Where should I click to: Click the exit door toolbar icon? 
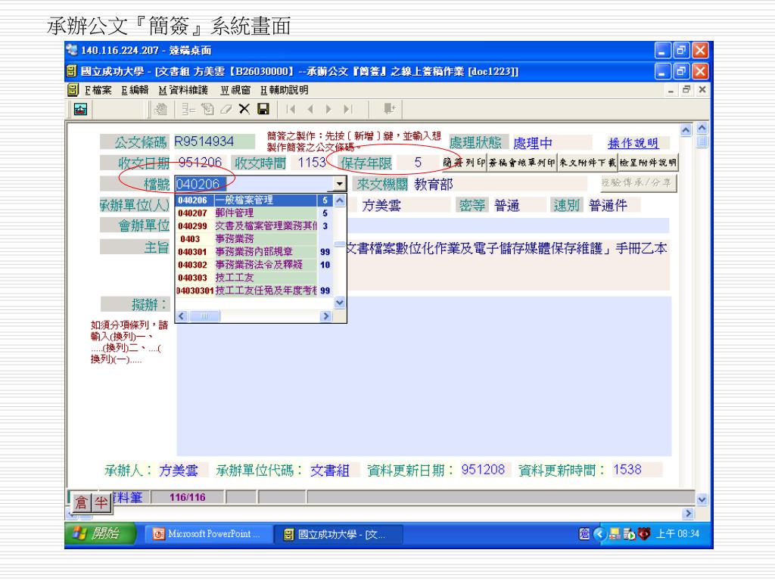click(390, 109)
